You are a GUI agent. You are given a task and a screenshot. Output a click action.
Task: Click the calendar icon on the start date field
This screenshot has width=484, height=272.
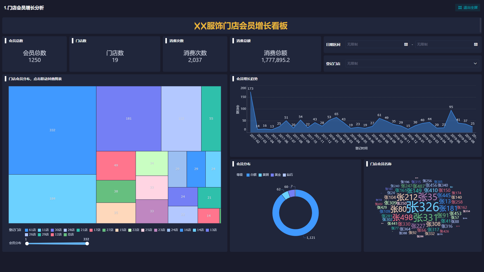point(406,44)
